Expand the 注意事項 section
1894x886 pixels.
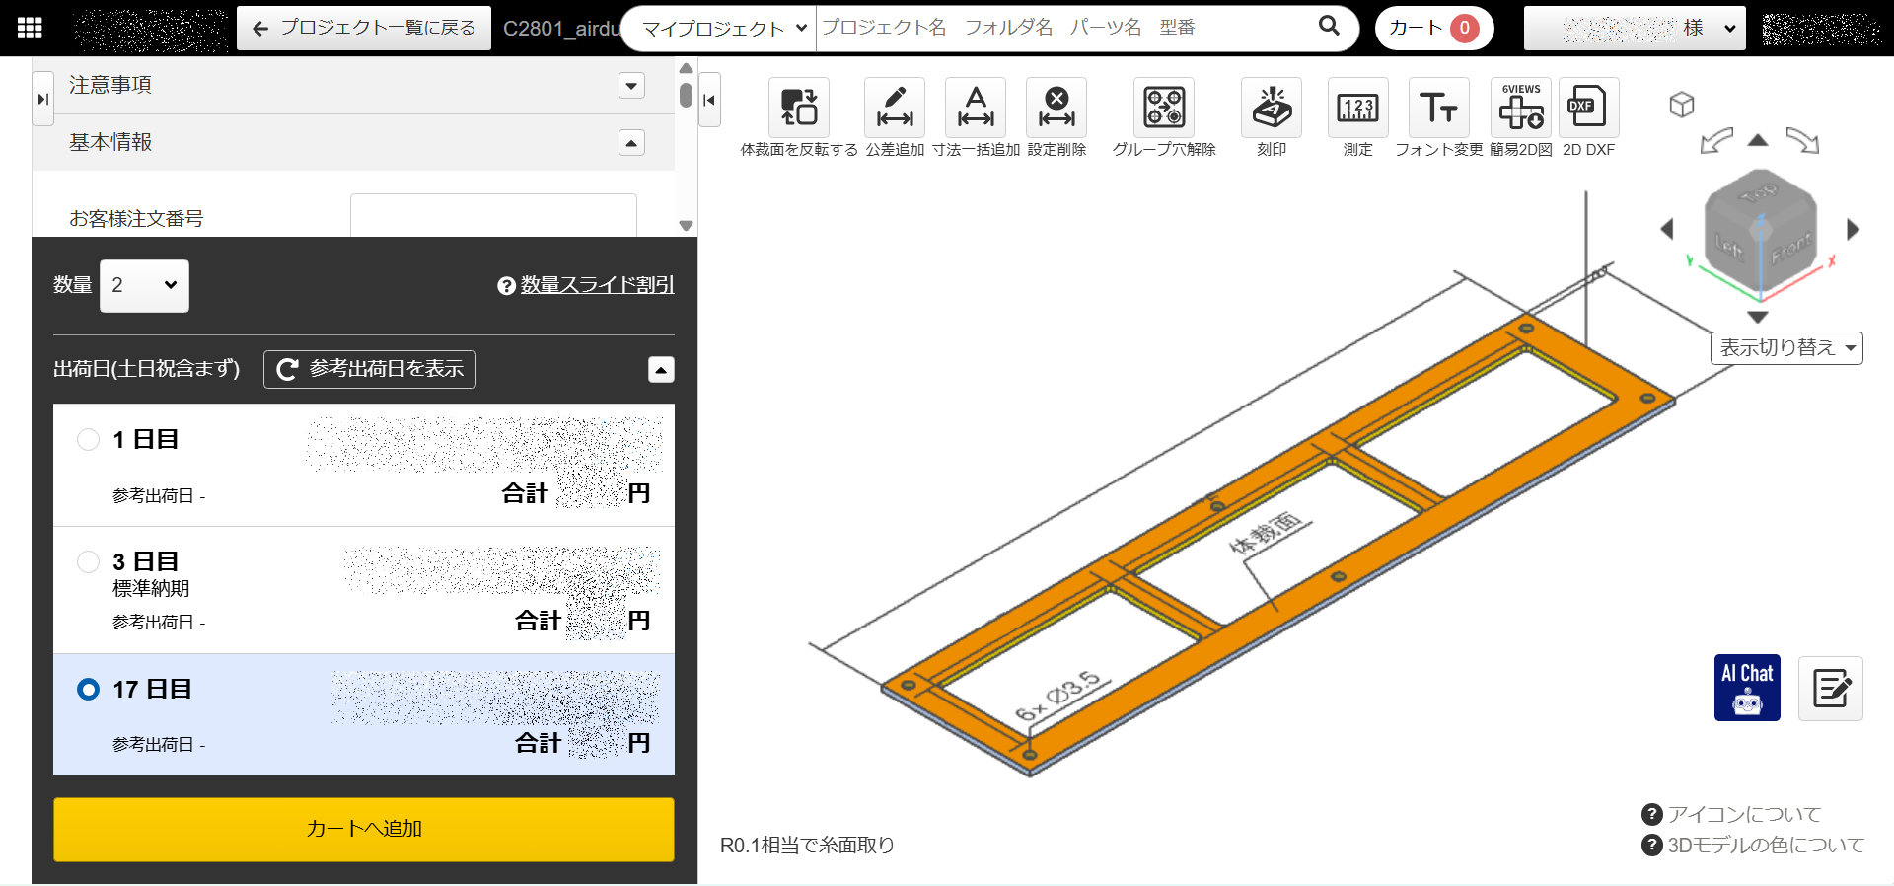(x=631, y=86)
